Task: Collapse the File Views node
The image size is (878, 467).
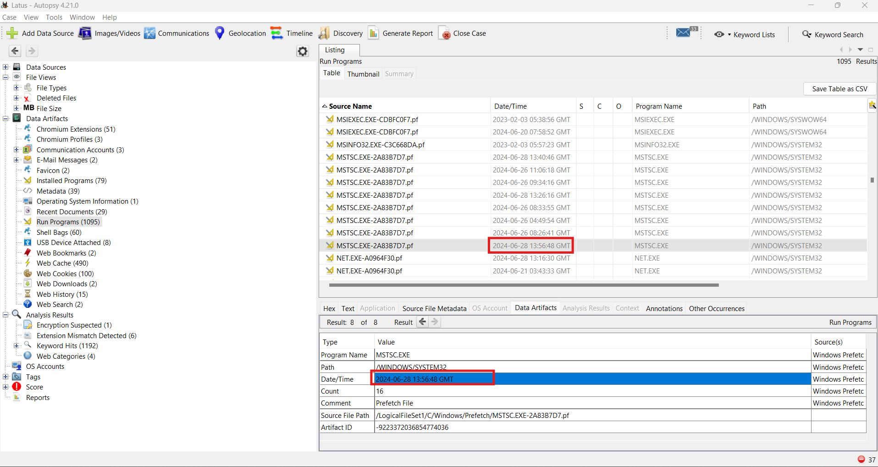Action: tap(6, 77)
